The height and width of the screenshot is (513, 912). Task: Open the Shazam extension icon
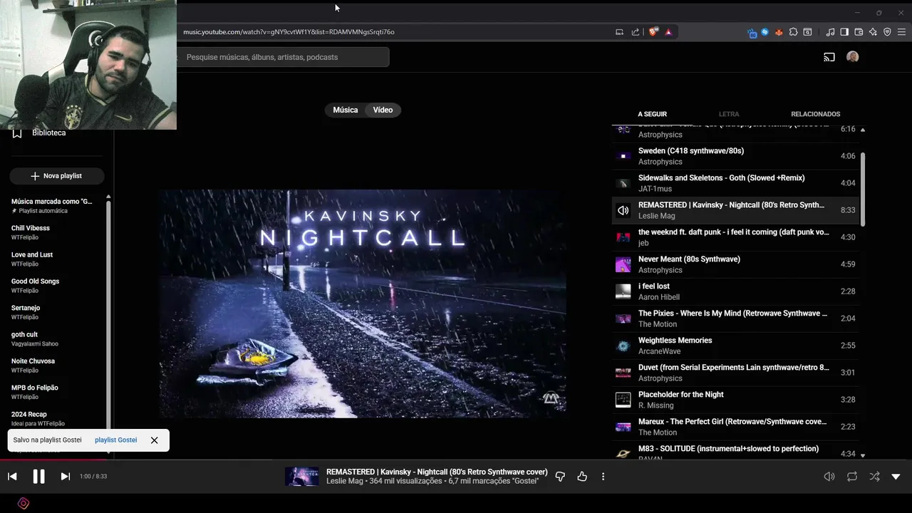[x=765, y=32]
